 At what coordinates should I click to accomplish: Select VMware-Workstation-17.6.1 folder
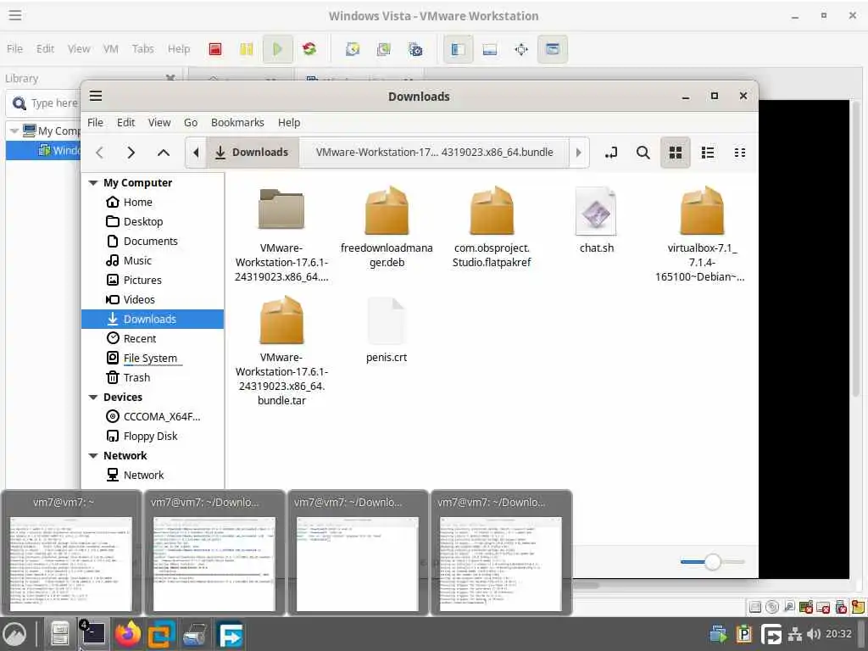(281, 234)
